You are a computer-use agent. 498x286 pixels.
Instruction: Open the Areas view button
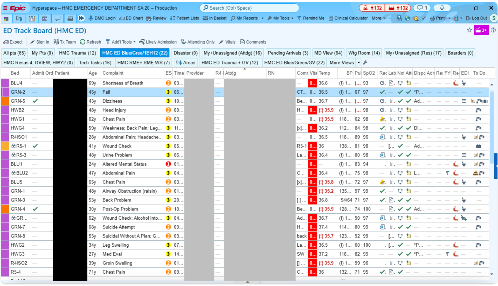tap(185, 63)
